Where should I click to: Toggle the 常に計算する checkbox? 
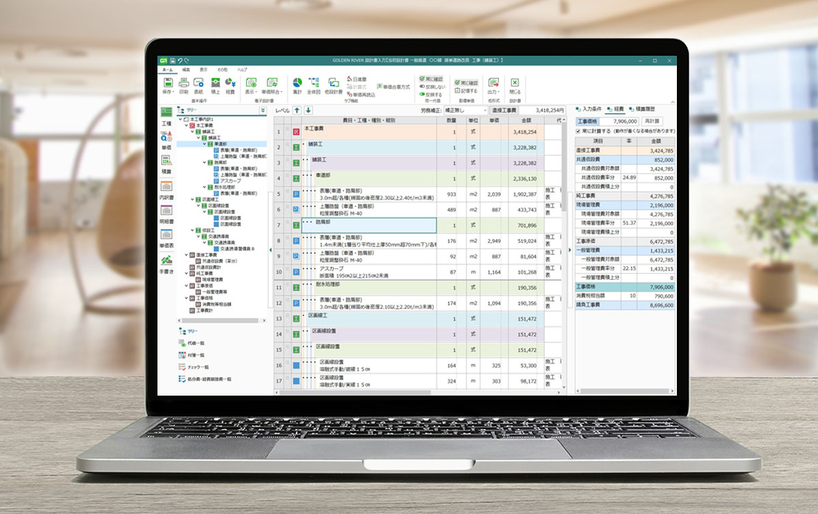point(579,131)
